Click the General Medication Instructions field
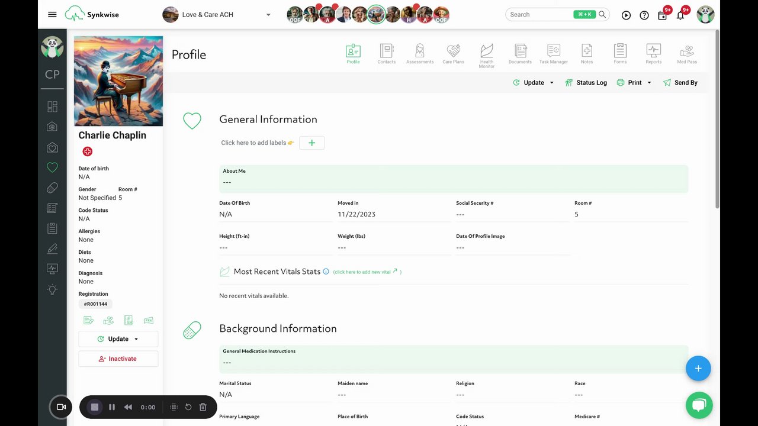 (x=454, y=359)
